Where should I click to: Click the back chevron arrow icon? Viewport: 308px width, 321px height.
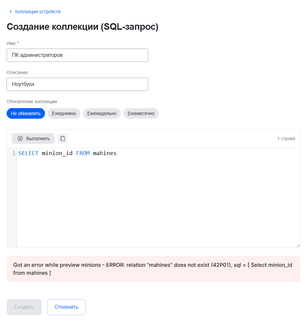[x=11, y=12]
